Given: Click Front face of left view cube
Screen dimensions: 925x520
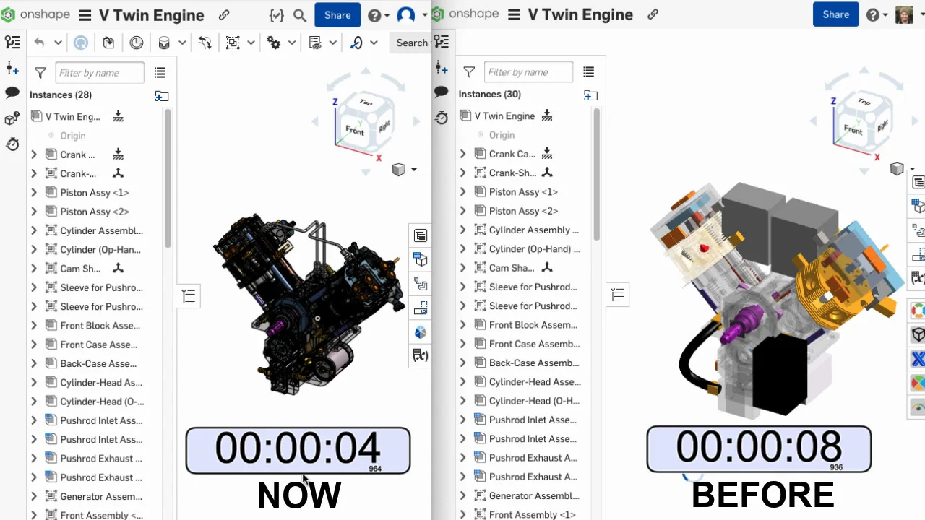Looking at the screenshot, I should pyautogui.click(x=355, y=130).
